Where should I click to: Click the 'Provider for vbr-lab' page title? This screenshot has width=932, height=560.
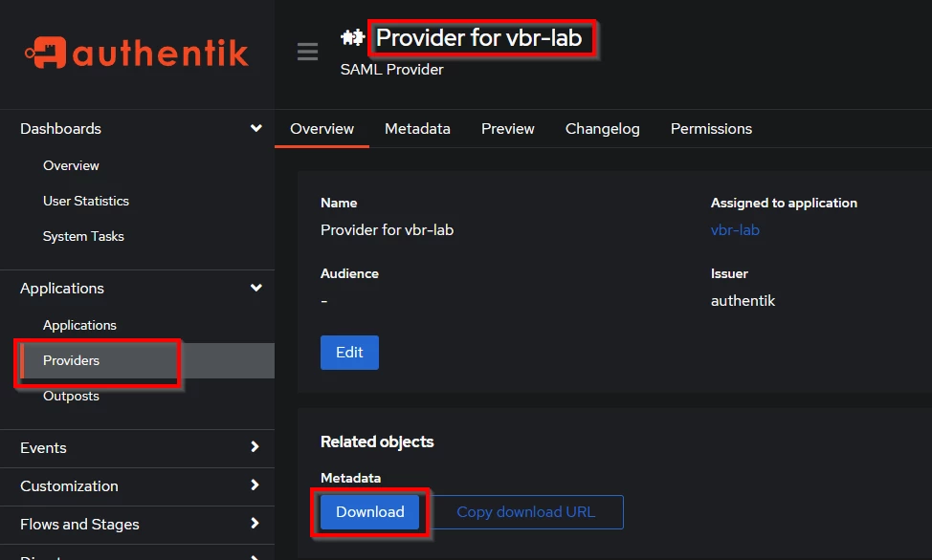pos(479,38)
